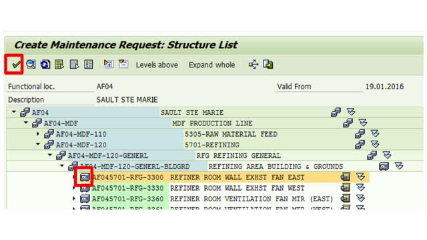
Task: Click BOM icon on EXHST FAN EAST row
Action: [346, 177]
